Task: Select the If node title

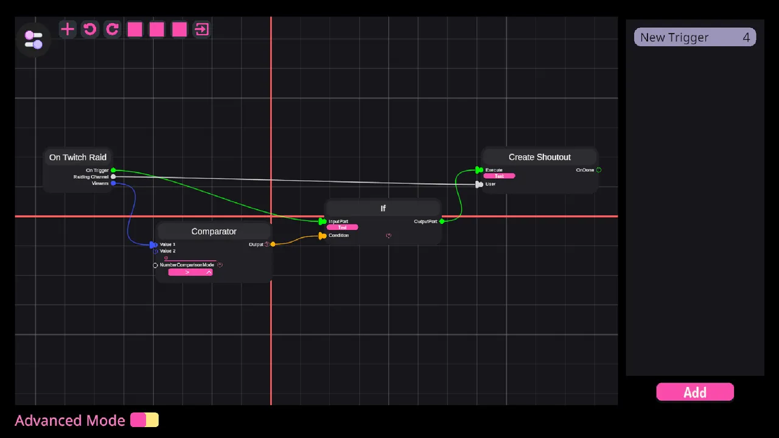Action: (383, 208)
